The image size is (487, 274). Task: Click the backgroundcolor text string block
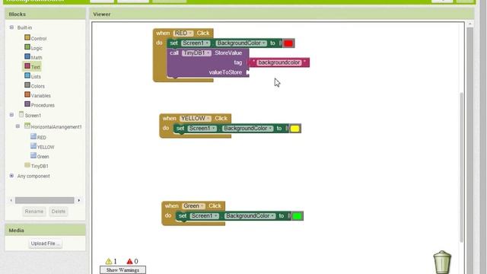(279, 62)
